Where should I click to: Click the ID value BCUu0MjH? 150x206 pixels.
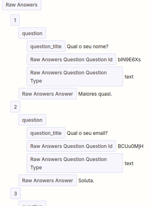(130, 146)
